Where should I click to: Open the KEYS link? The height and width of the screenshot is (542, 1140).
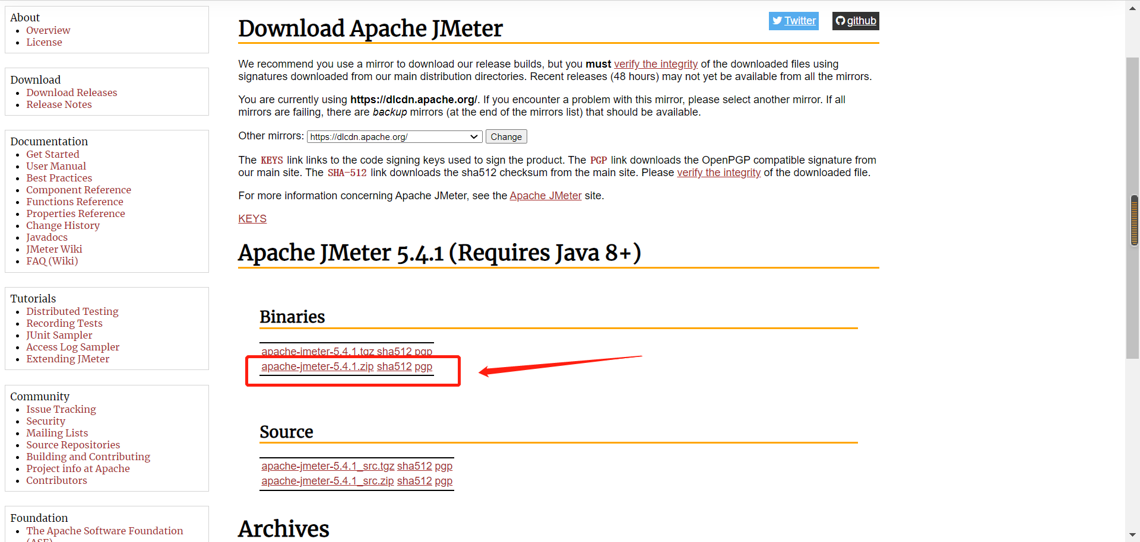252,219
